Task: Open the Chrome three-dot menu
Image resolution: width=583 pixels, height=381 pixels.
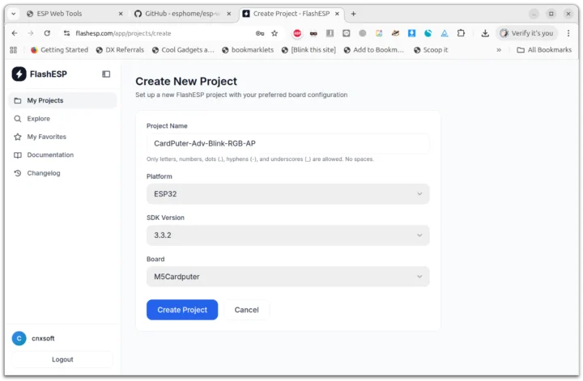Action: [x=568, y=33]
